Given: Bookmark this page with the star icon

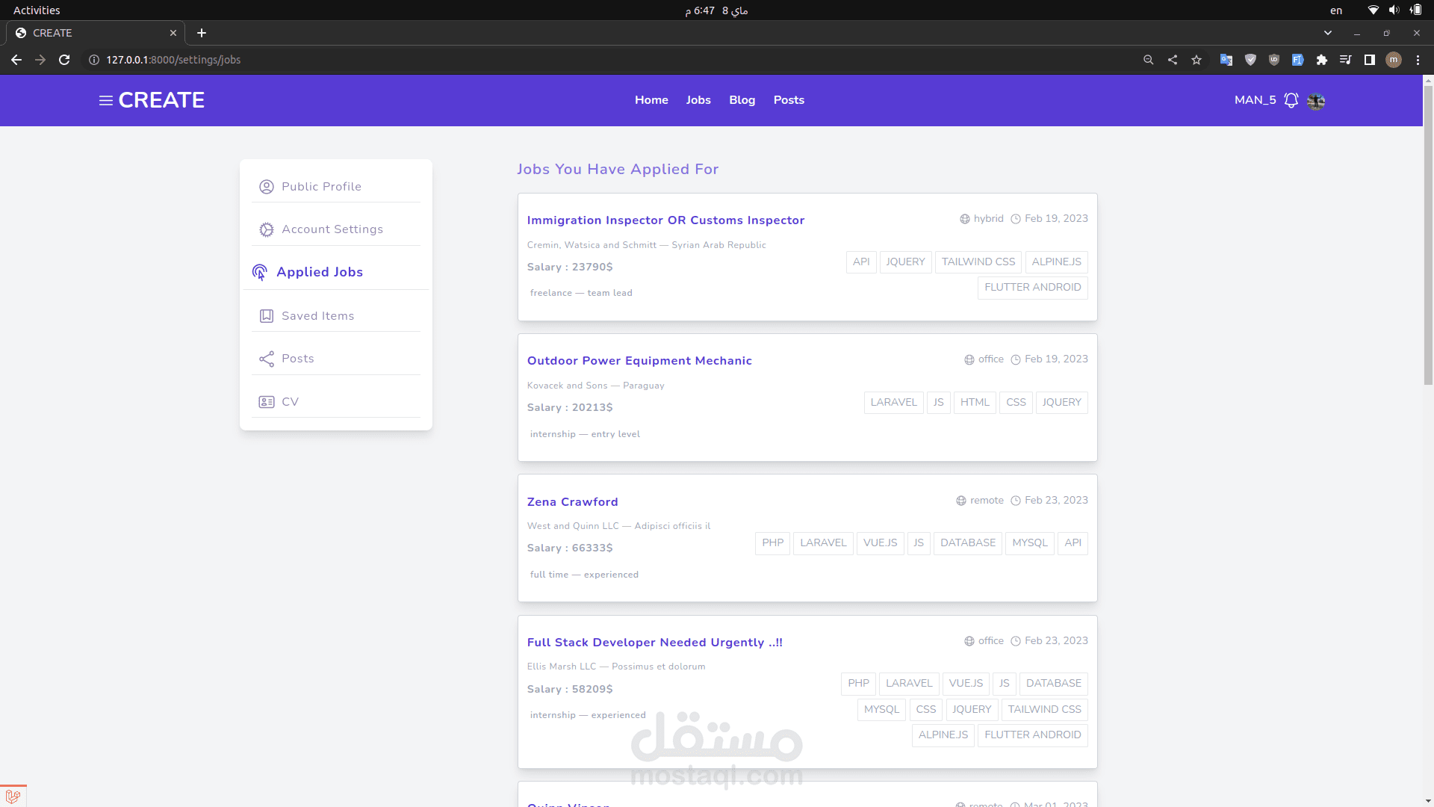Looking at the screenshot, I should [1196, 60].
